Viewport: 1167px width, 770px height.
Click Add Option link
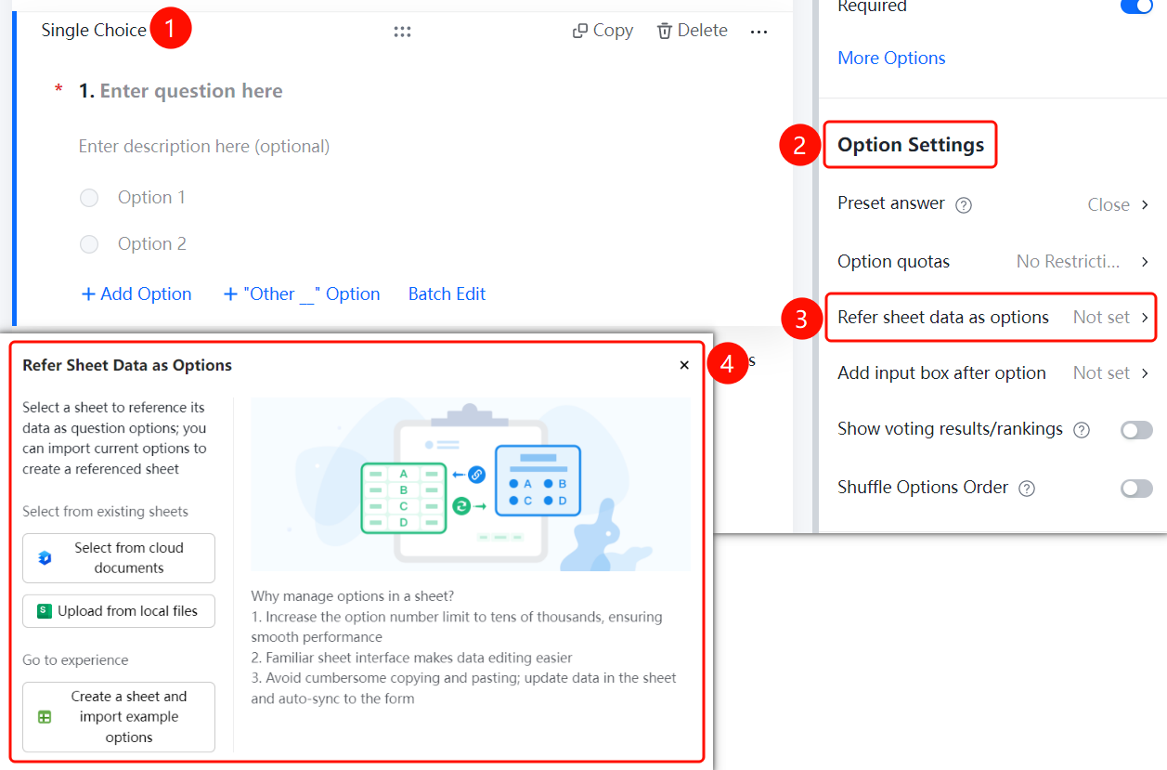[136, 294]
